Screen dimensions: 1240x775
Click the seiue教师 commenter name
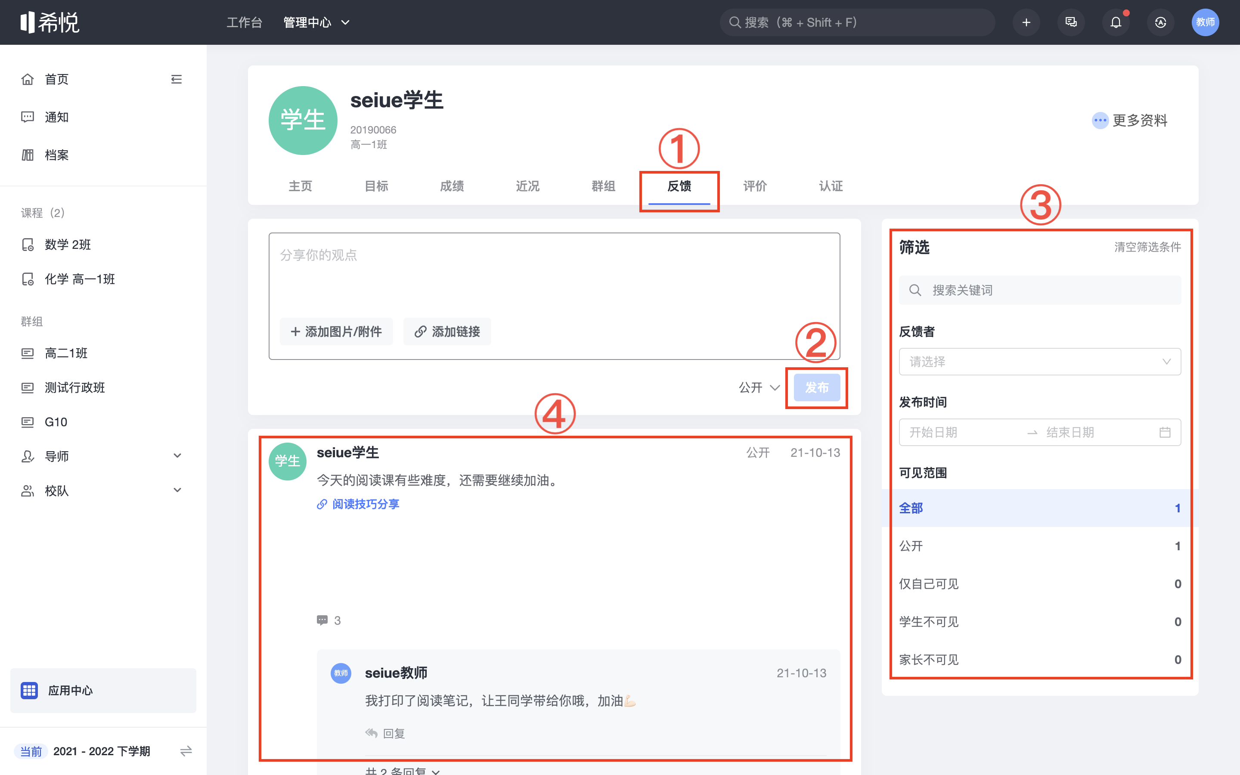396,673
